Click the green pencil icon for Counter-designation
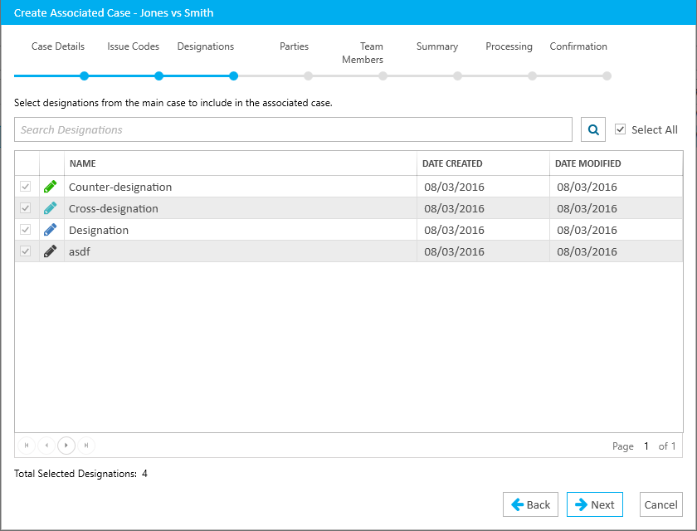This screenshot has width=697, height=531. (51, 187)
